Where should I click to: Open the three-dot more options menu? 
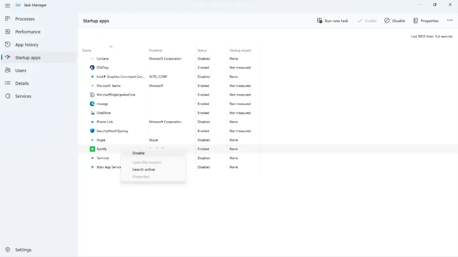coord(450,20)
